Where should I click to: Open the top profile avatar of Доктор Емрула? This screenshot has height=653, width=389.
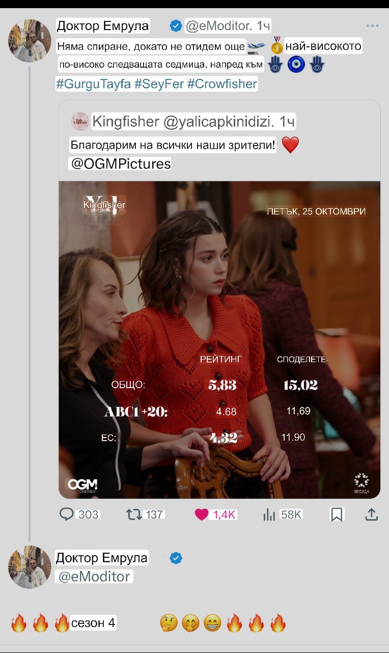(x=30, y=41)
